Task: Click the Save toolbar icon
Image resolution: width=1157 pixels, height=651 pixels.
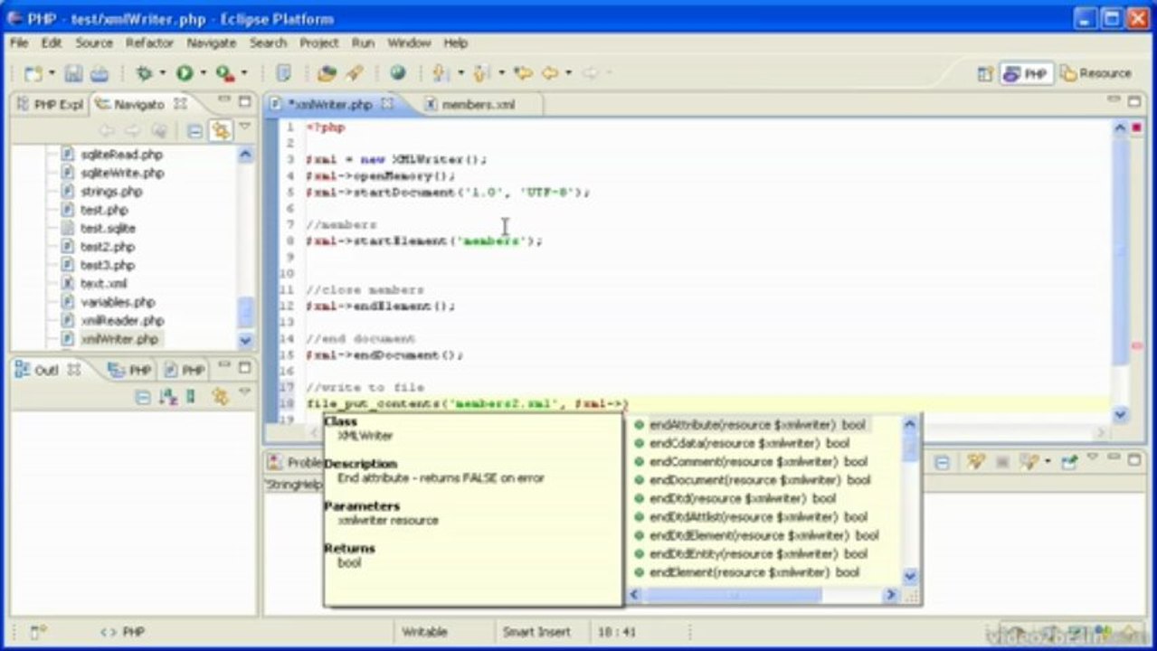Action: tap(74, 73)
